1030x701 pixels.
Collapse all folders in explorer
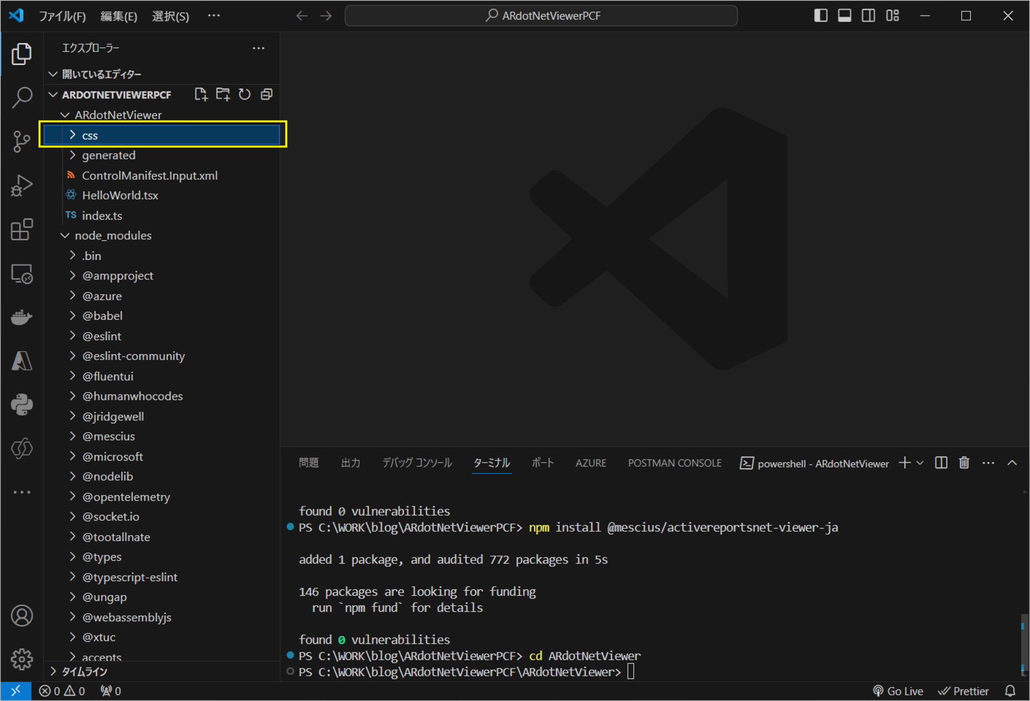267,94
